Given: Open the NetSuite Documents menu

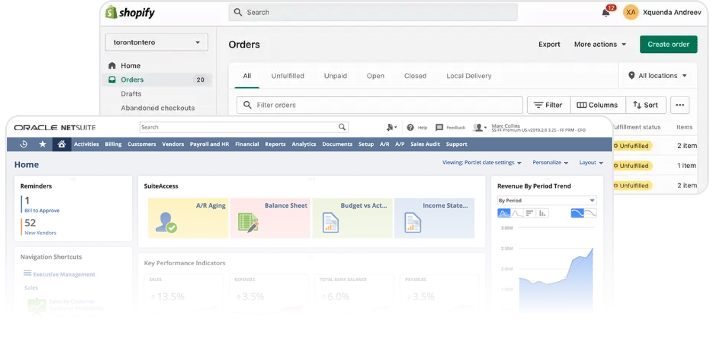Looking at the screenshot, I should point(337,144).
